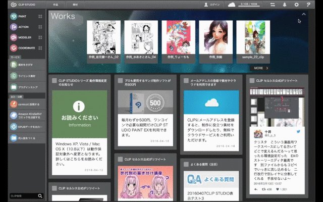The image size is (323, 202).
Task: Click the 十井 tweet author avatar
Action: point(258,134)
